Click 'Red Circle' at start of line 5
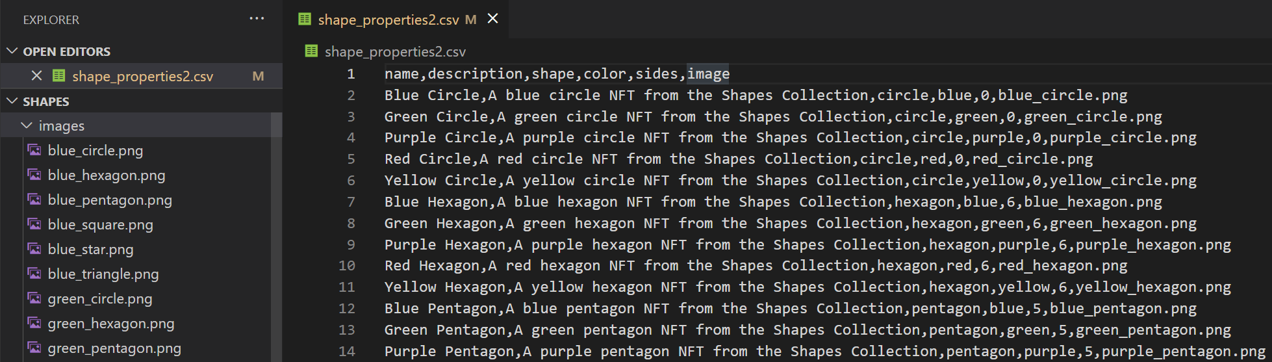 [x=427, y=159]
